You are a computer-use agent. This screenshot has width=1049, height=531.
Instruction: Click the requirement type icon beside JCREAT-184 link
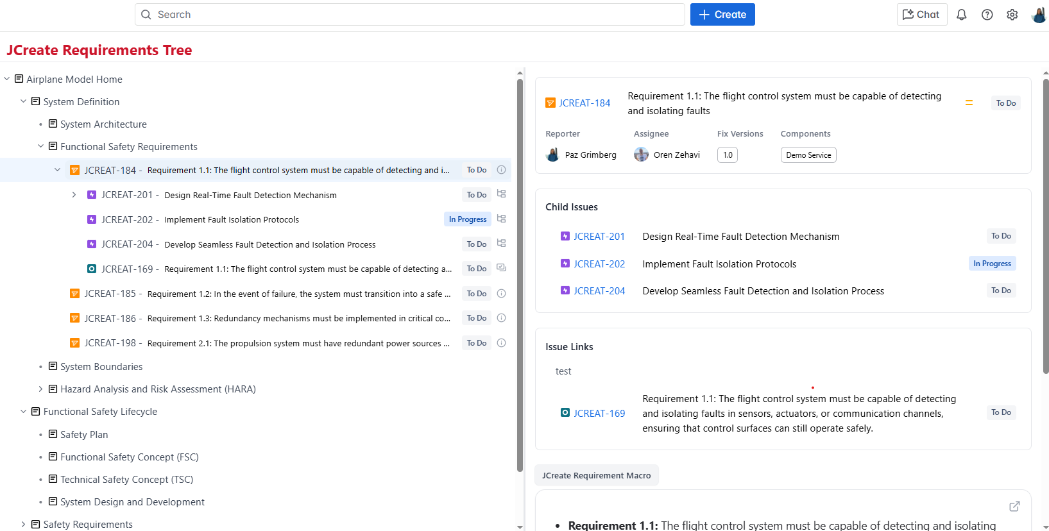point(550,103)
